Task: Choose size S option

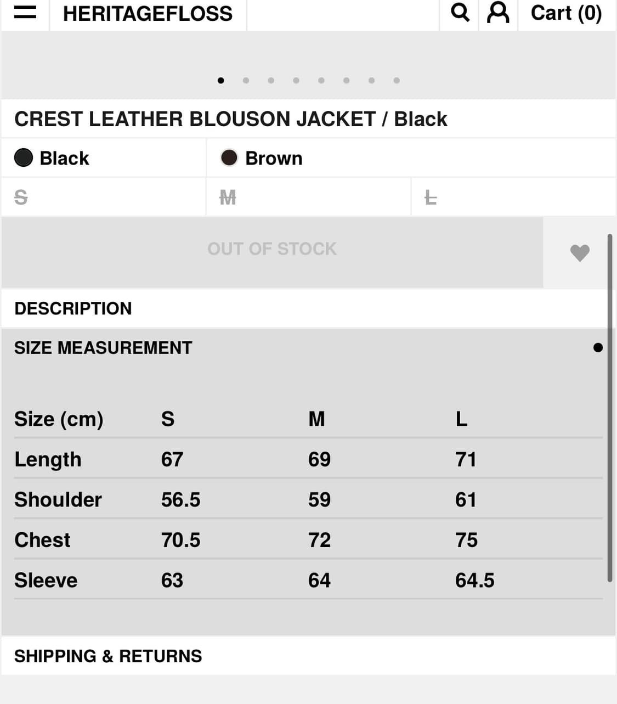Action: [21, 197]
